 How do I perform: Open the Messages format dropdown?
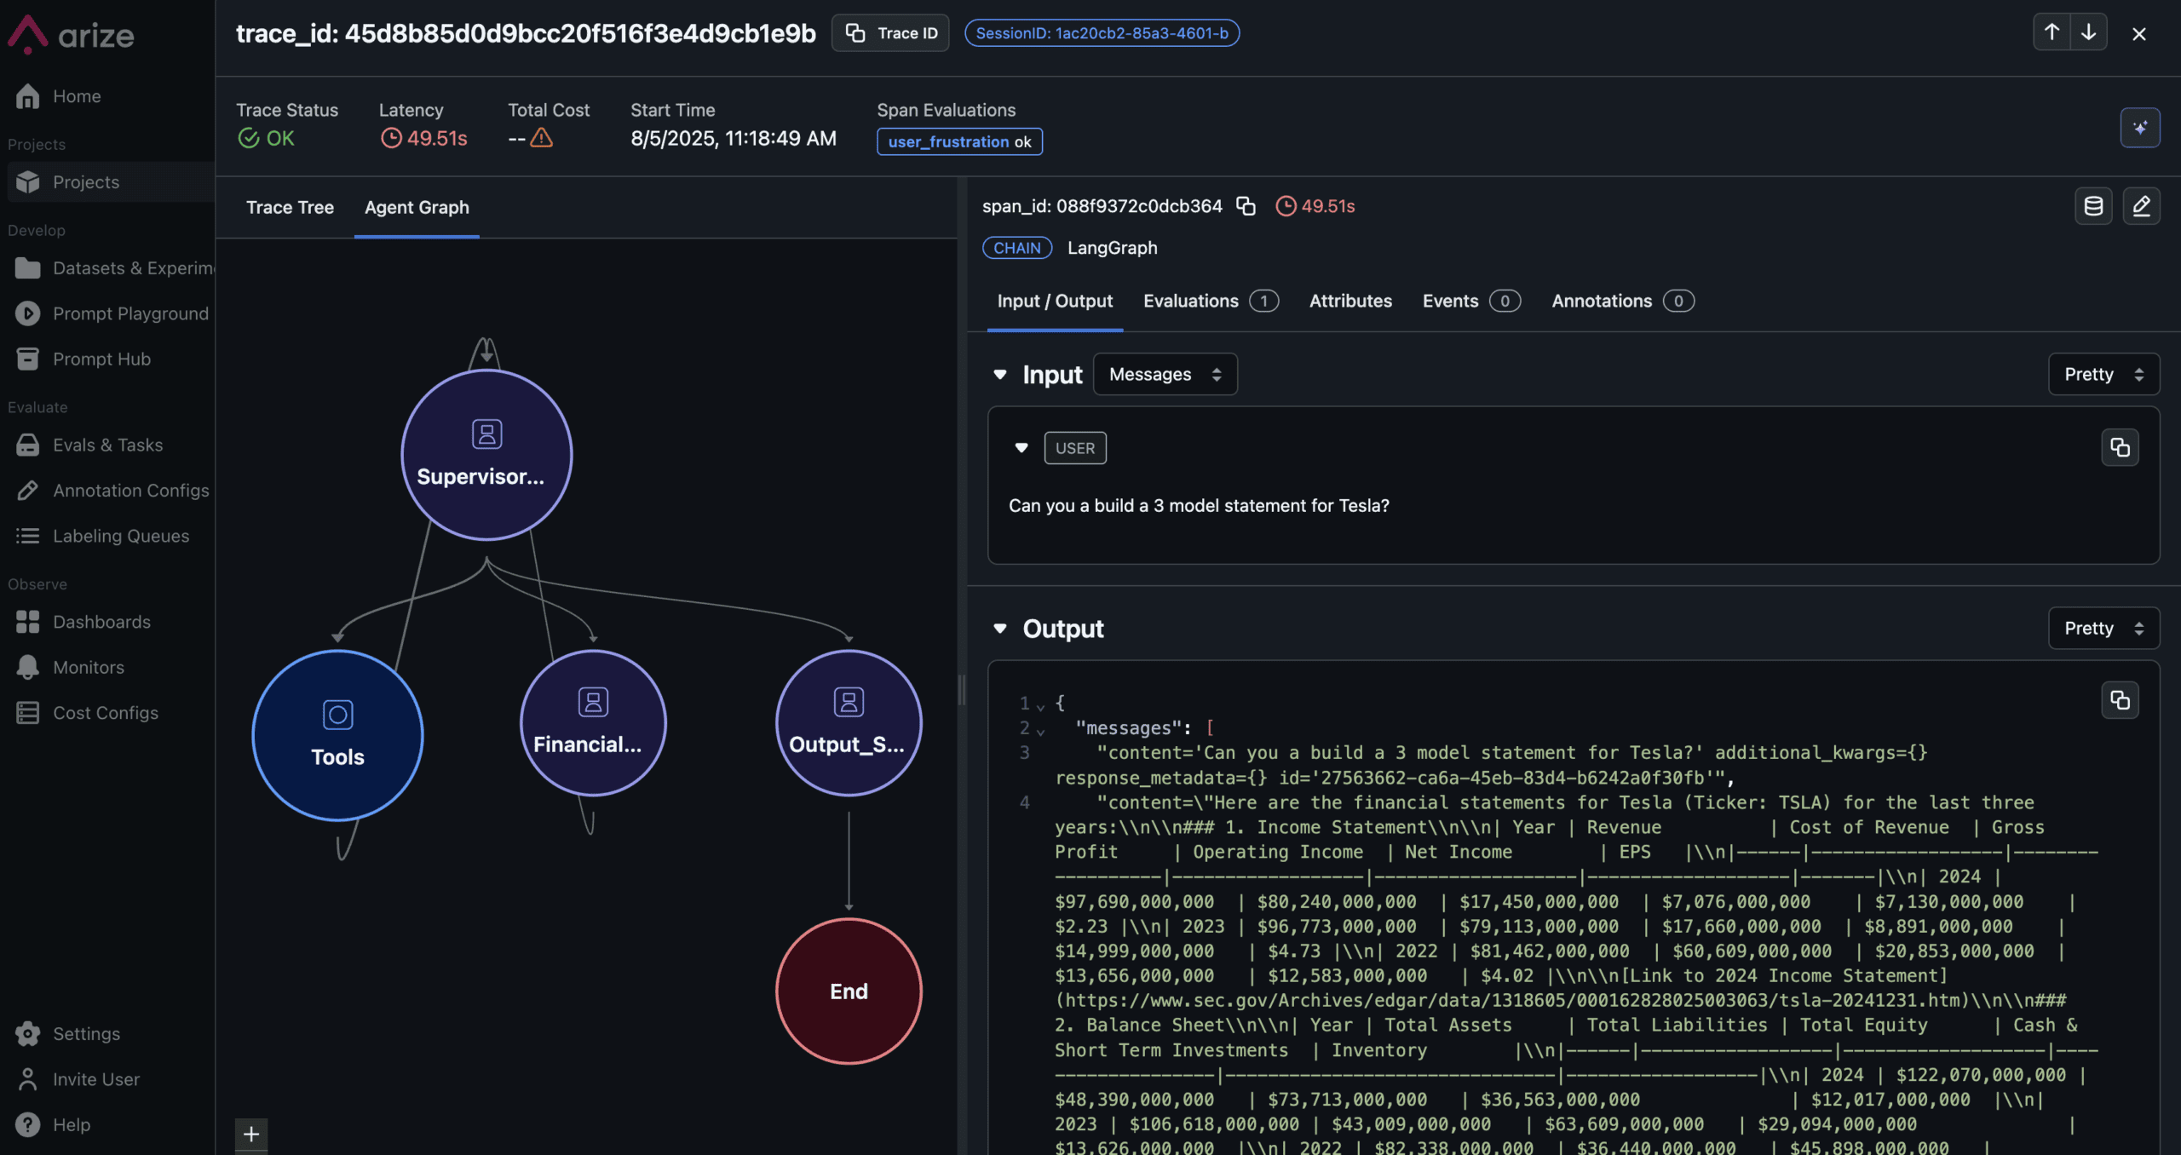(1165, 375)
